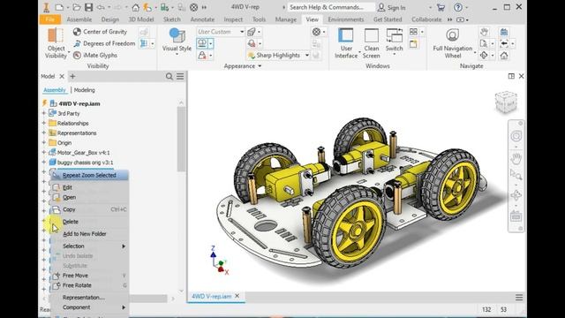Select the 4WD V-rep.iam document tab

point(211,296)
